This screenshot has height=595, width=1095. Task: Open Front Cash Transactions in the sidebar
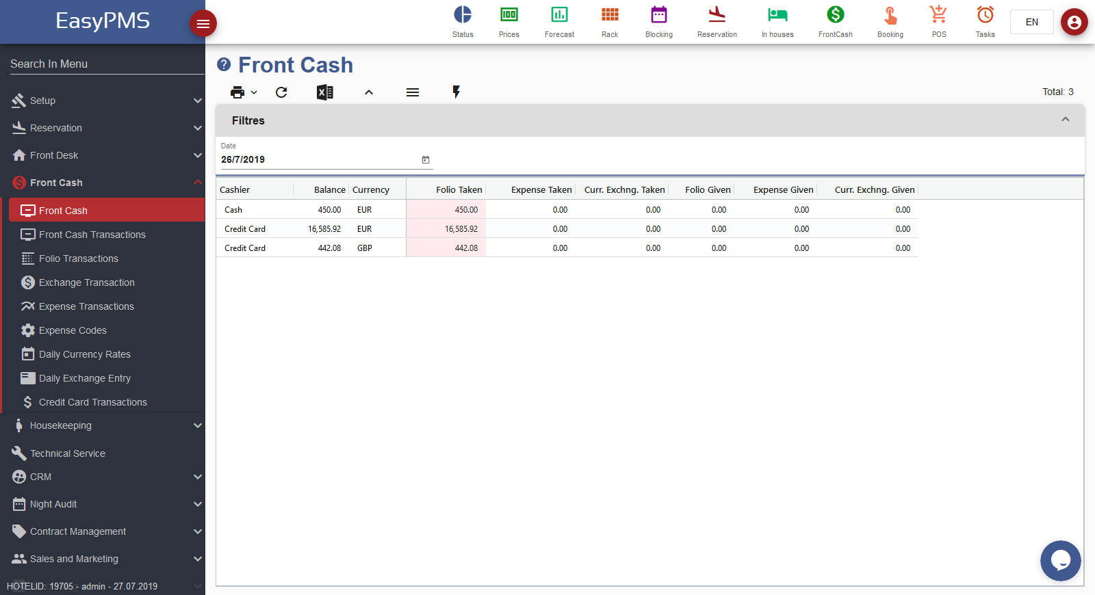tap(92, 235)
